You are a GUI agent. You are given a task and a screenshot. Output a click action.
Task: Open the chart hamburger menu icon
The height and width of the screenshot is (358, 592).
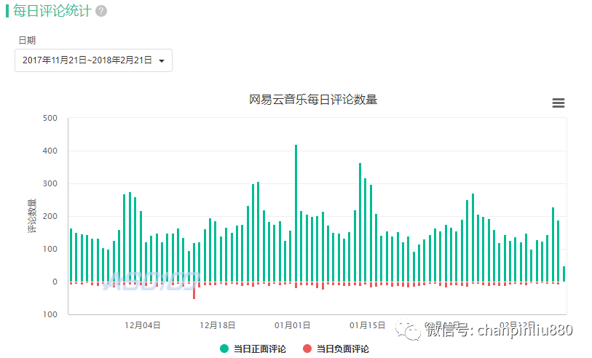point(559,103)
